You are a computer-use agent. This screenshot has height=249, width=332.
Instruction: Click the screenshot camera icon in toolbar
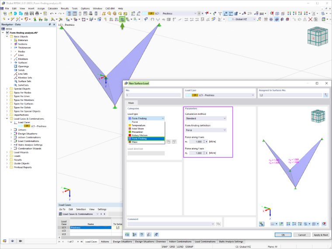pos(316,19)
